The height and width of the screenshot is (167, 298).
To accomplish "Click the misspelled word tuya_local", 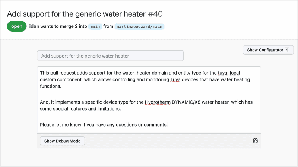I will 229,73.
